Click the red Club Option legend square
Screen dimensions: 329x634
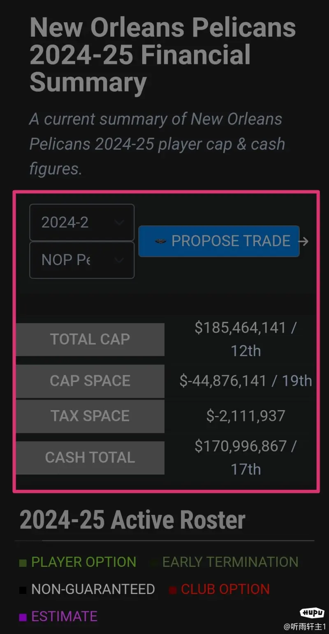(173, 590)
